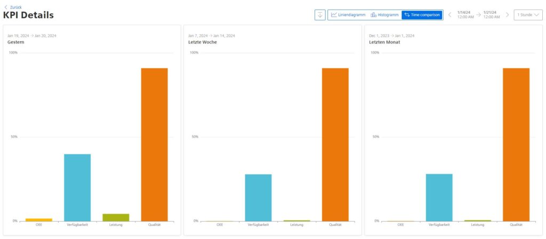The height and width of the screenshot is (239, 546).
Task: Click the end date 1/21/24 12:00 AM
Action: 491,15
